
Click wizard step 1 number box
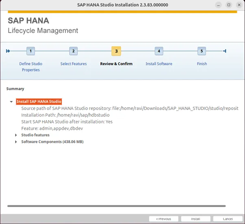tap(31, 51)
